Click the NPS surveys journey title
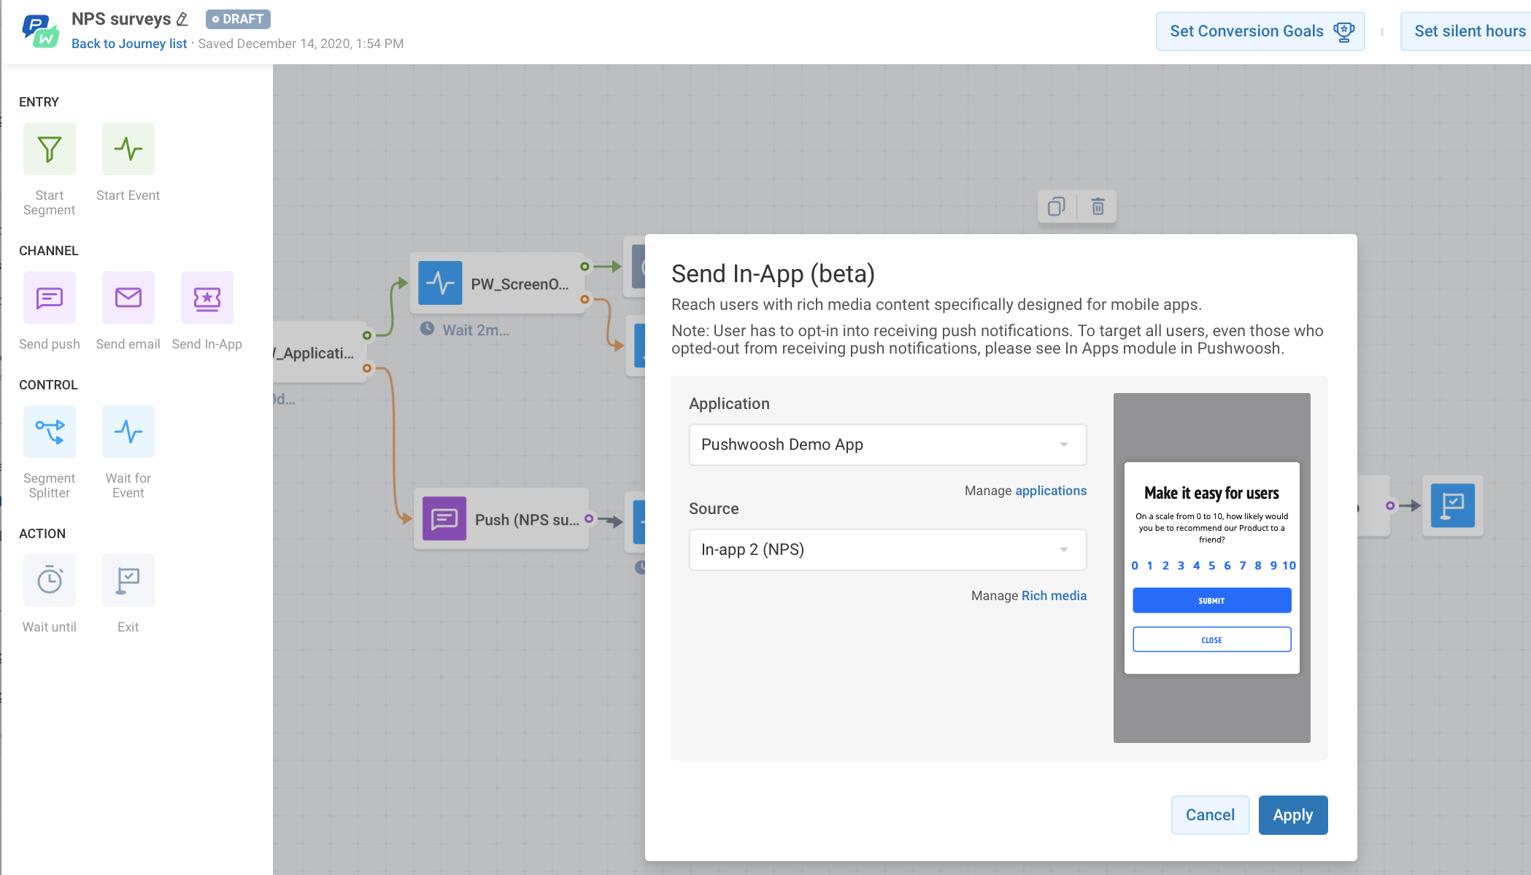 pyautogui.click(x=121, y=19)
